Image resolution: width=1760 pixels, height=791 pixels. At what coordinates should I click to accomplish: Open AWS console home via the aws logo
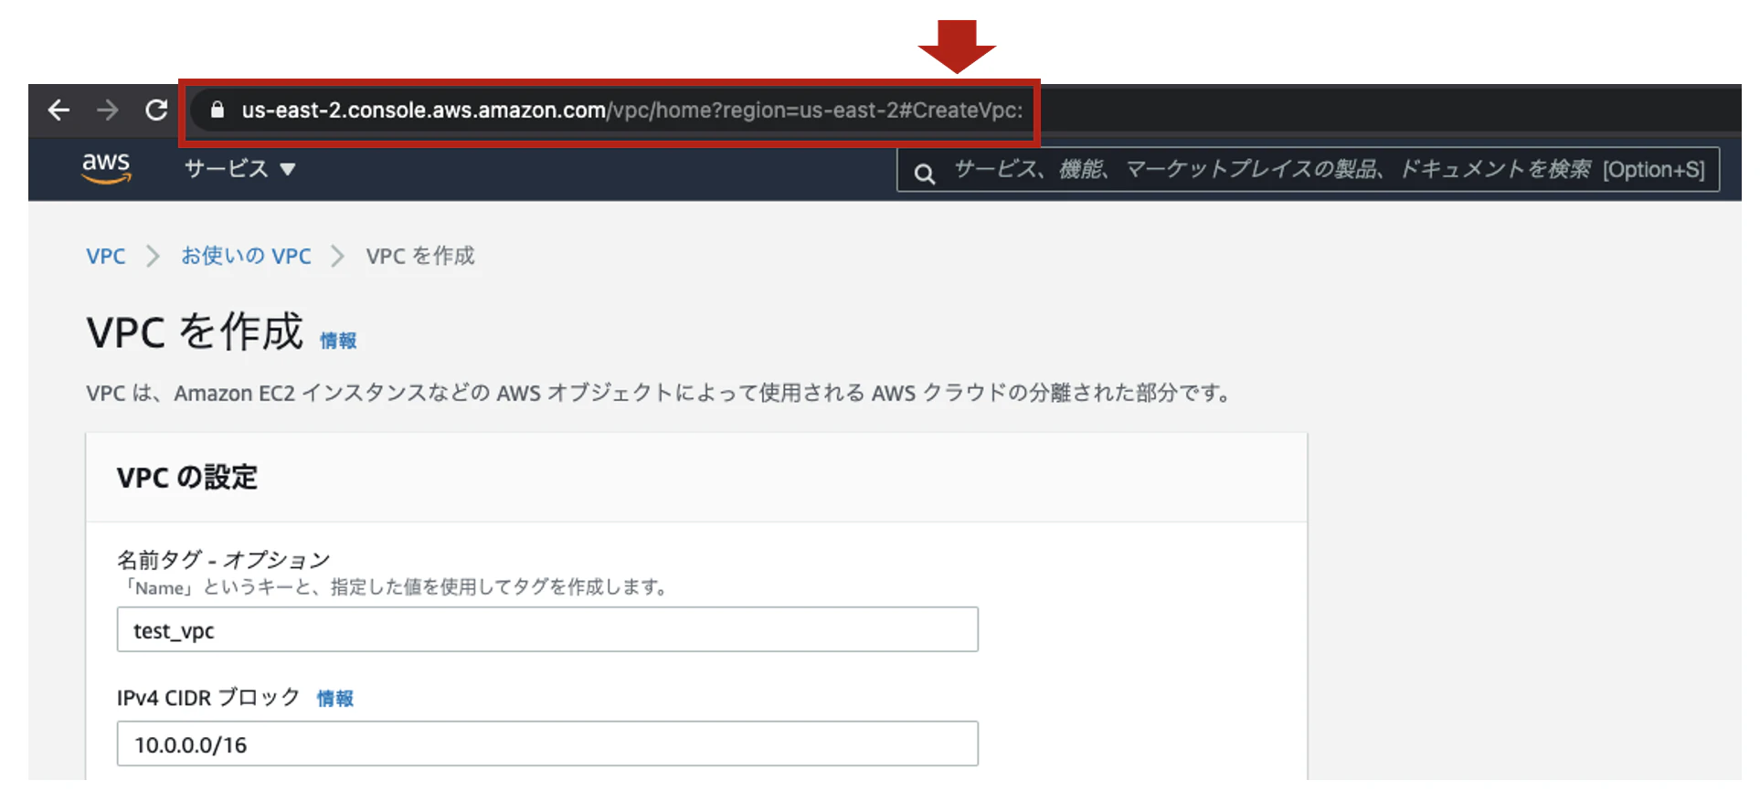click(106, 168)
